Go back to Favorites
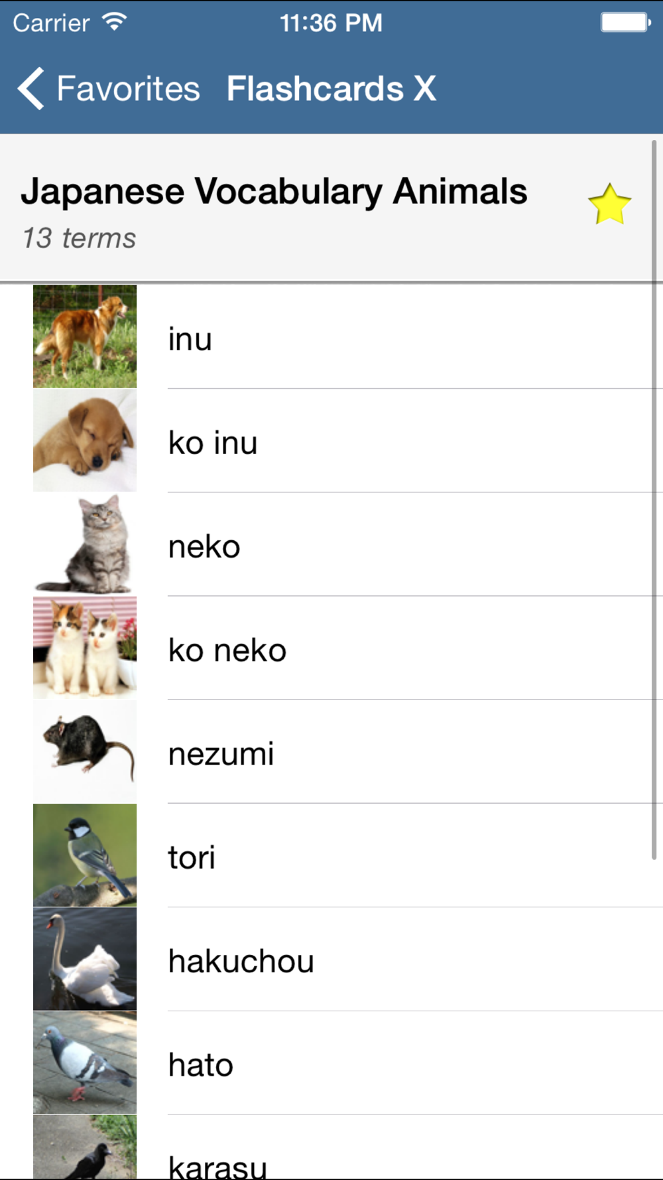Image resolution: width=663 pixels, height=1180 pixels. click(x=127, y=88)
